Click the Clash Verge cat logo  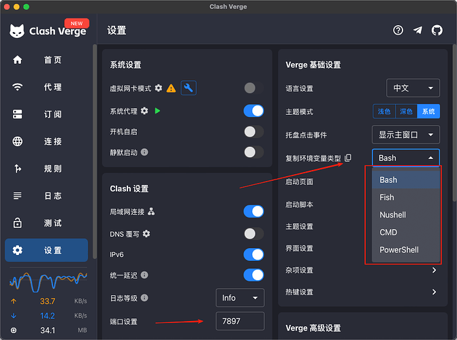pyautogui.click(x=17, y=31)
